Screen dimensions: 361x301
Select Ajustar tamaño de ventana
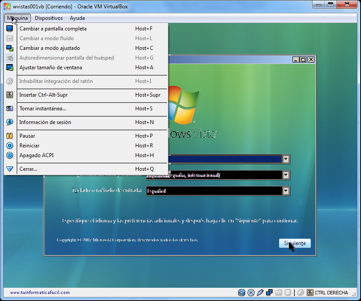point(86,68)
